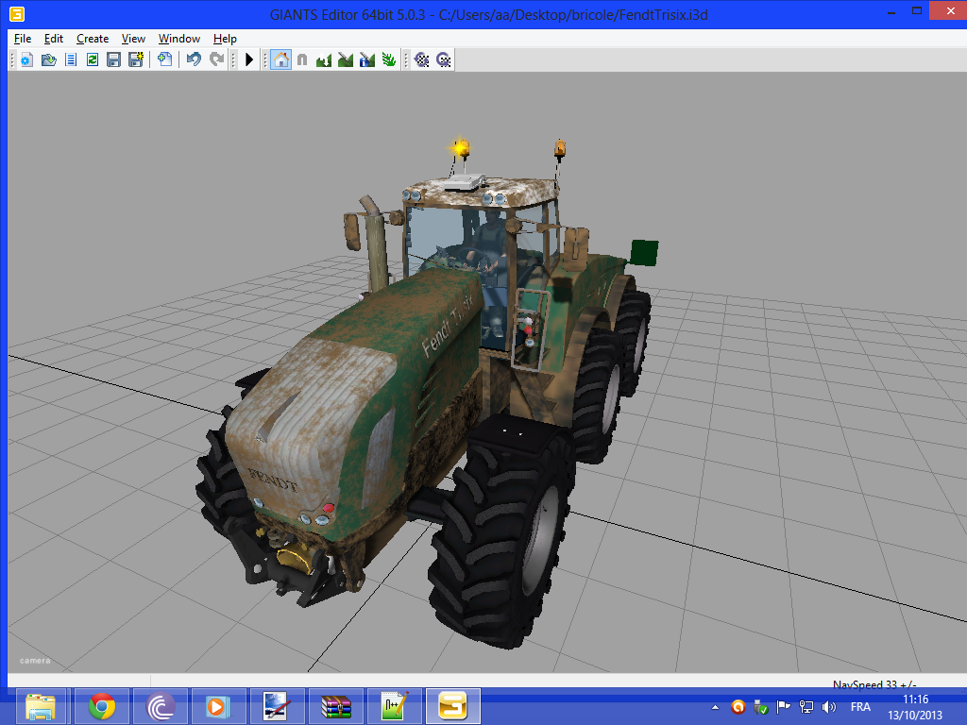Open the File menu
This screenshot has height=725, width=967.
(x=23, y=39)
